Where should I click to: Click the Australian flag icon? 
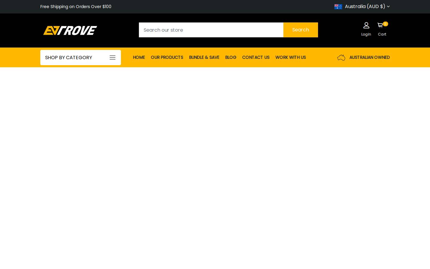[x=338, y=7]
